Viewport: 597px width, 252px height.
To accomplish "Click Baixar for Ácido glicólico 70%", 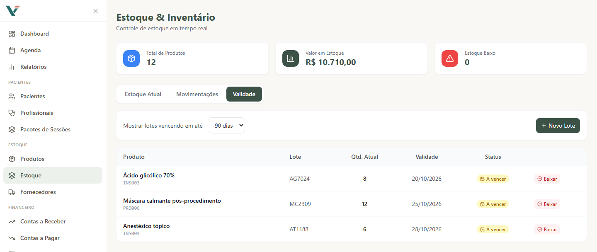I will coord(547,179).
